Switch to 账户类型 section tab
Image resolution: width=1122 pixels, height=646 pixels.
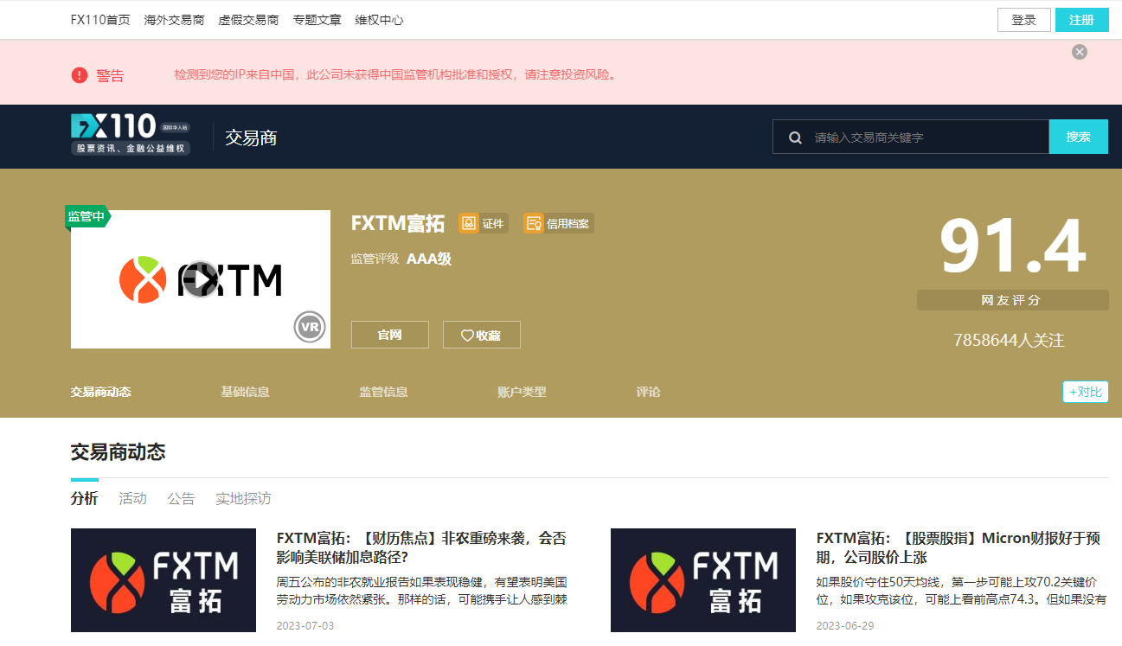(x=523, y=392)
